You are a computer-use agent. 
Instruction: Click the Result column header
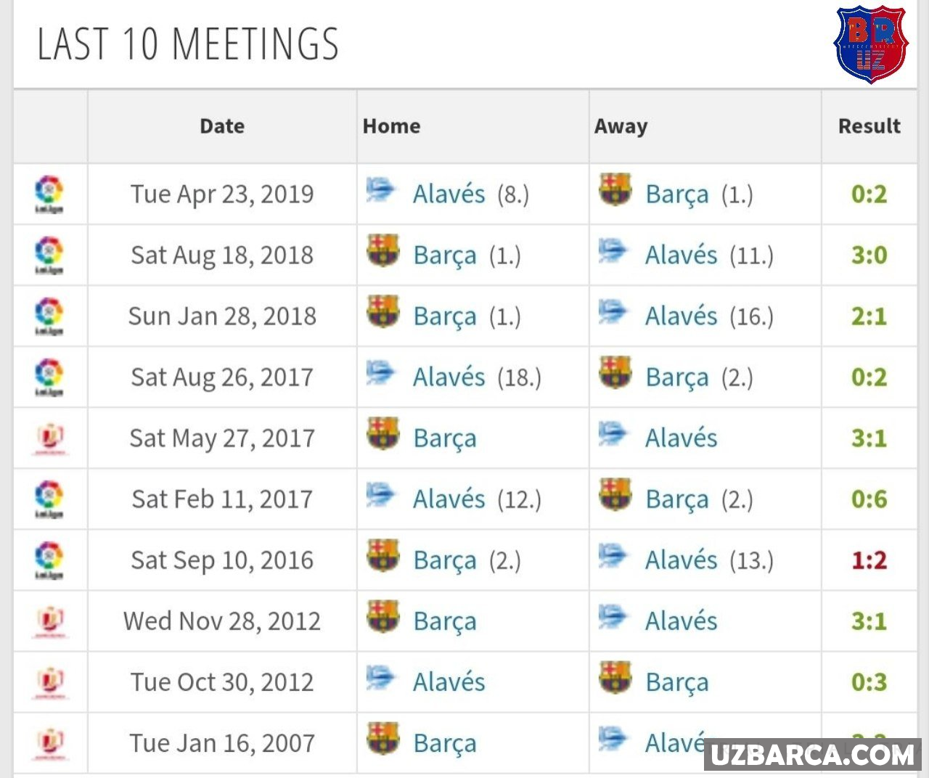pyautogui.click(x=869, y=126)
